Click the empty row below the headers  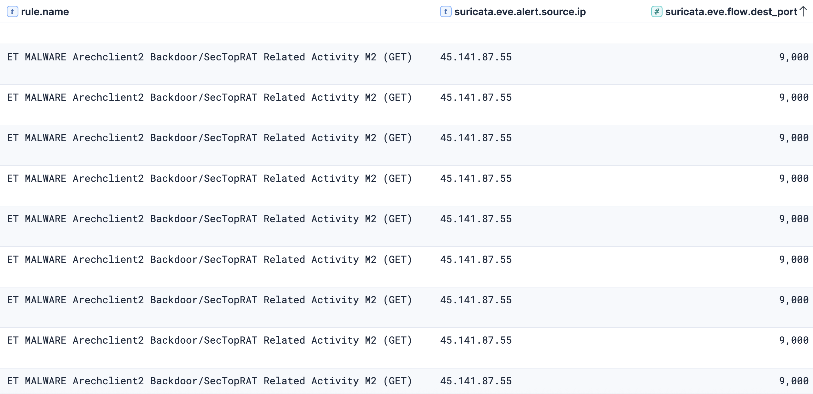[x=406, y=34]
